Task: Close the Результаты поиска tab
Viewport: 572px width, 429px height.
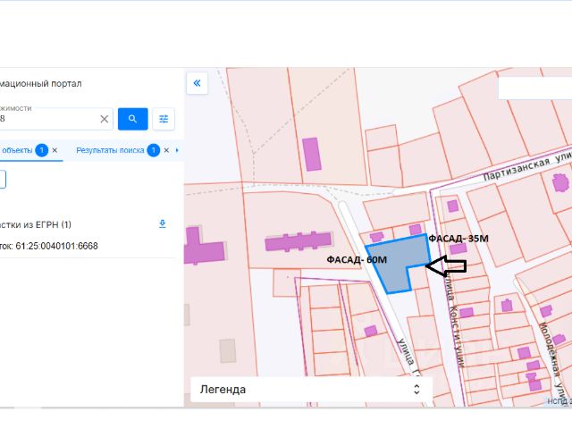Action: (x=166, y=150)
